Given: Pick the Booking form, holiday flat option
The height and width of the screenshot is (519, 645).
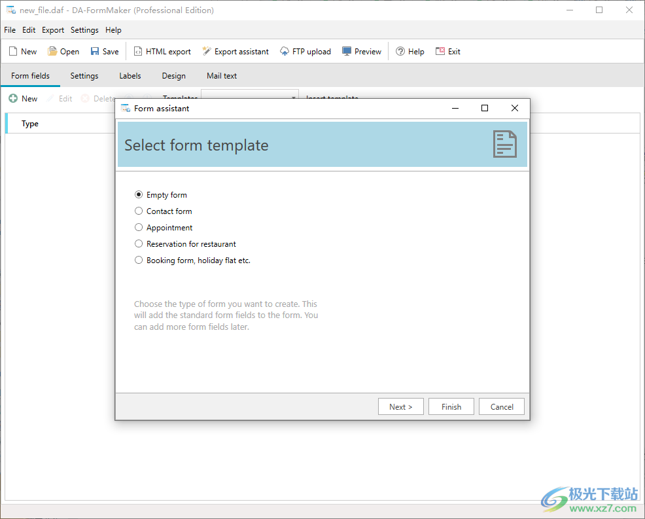Looking at the screenshot, I should click(x=139, y=260).
